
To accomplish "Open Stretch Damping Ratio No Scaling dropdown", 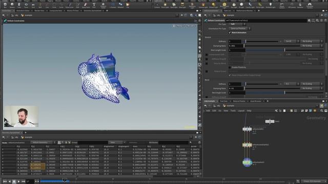I will (x=312, y=45).
